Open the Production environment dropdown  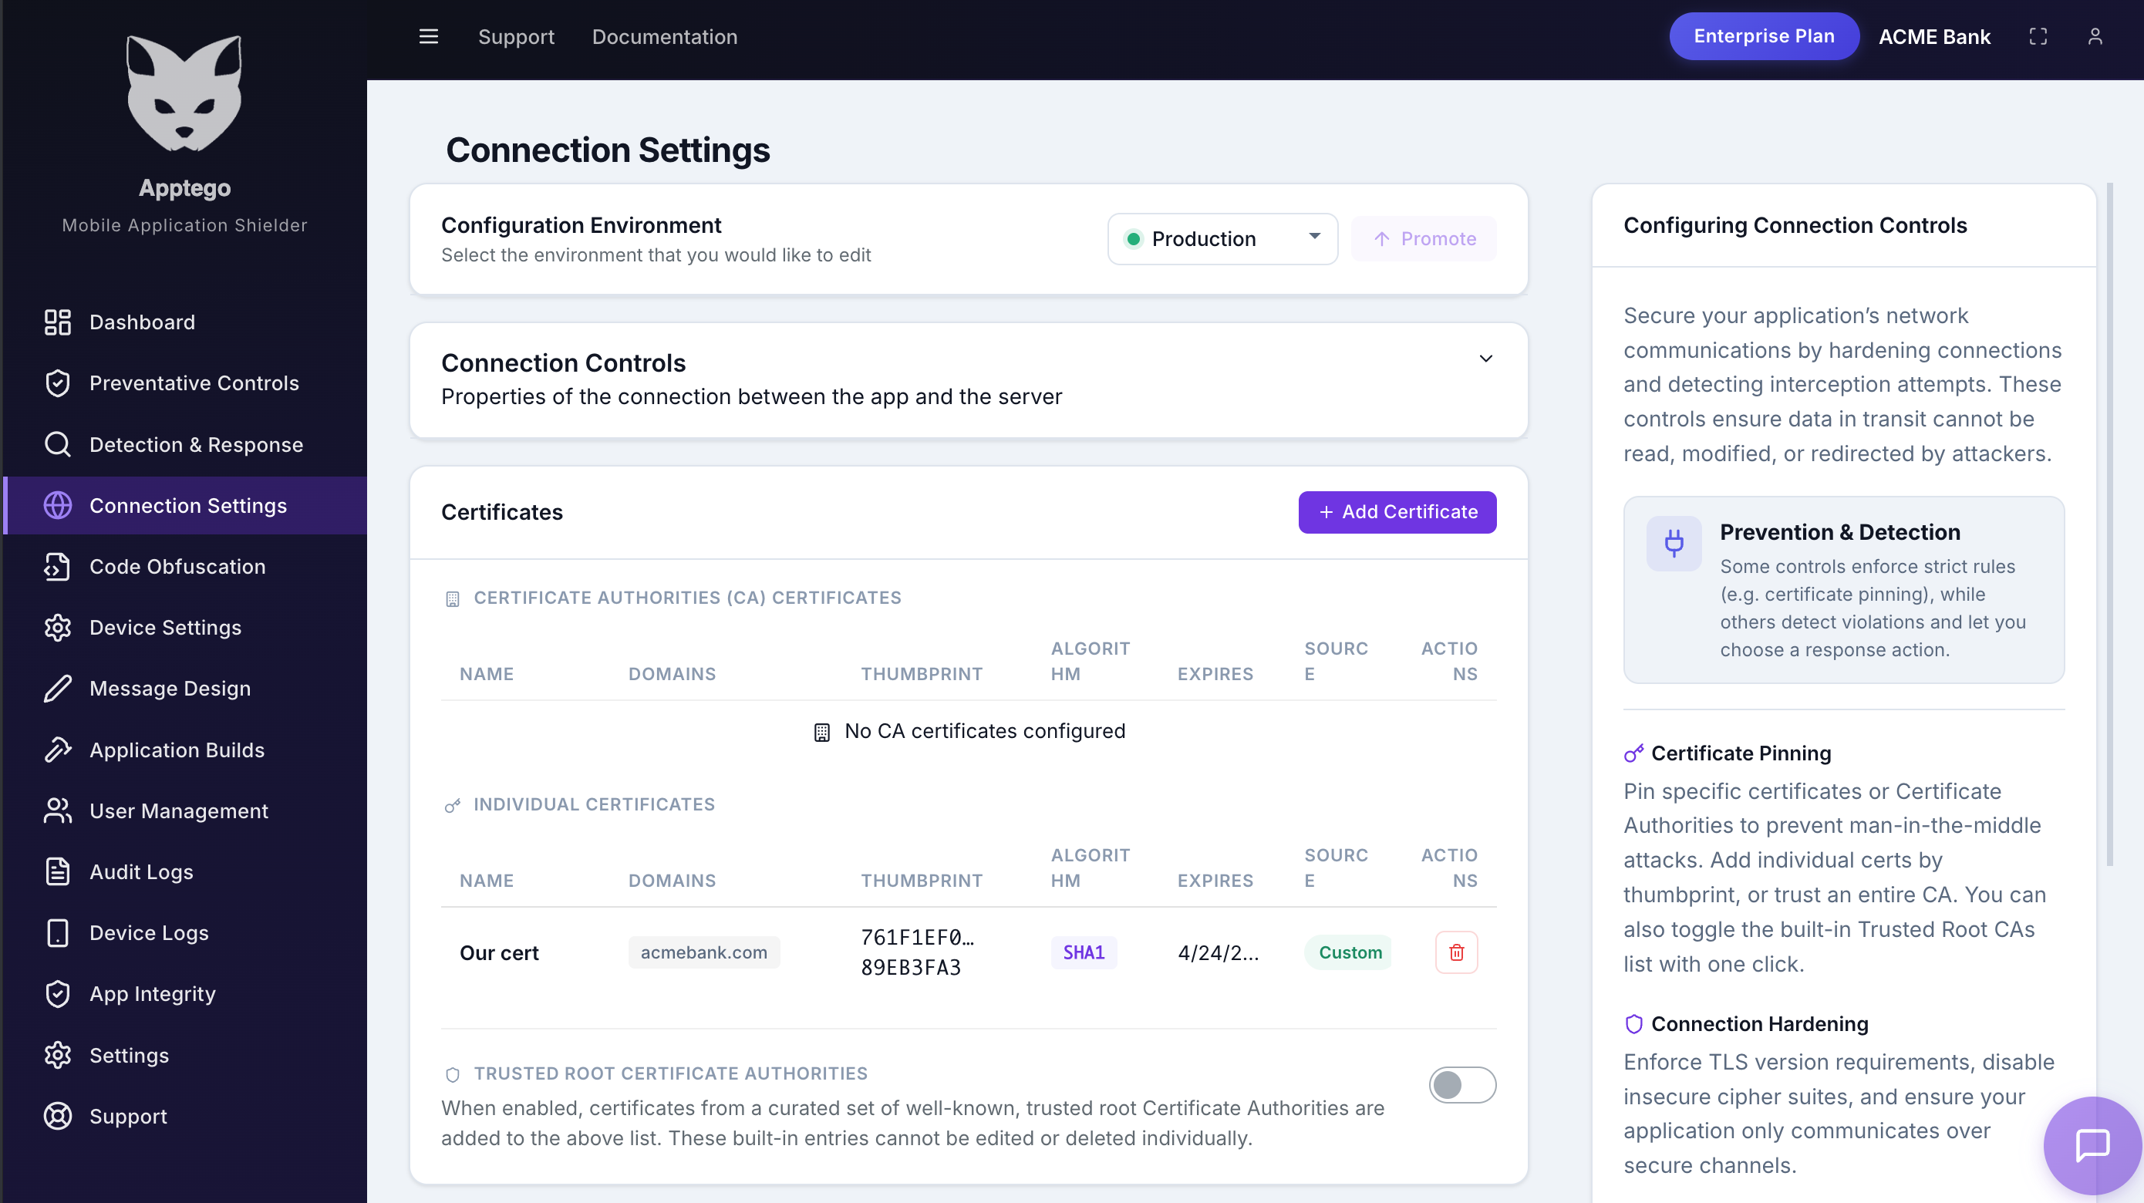point(1222,239)
